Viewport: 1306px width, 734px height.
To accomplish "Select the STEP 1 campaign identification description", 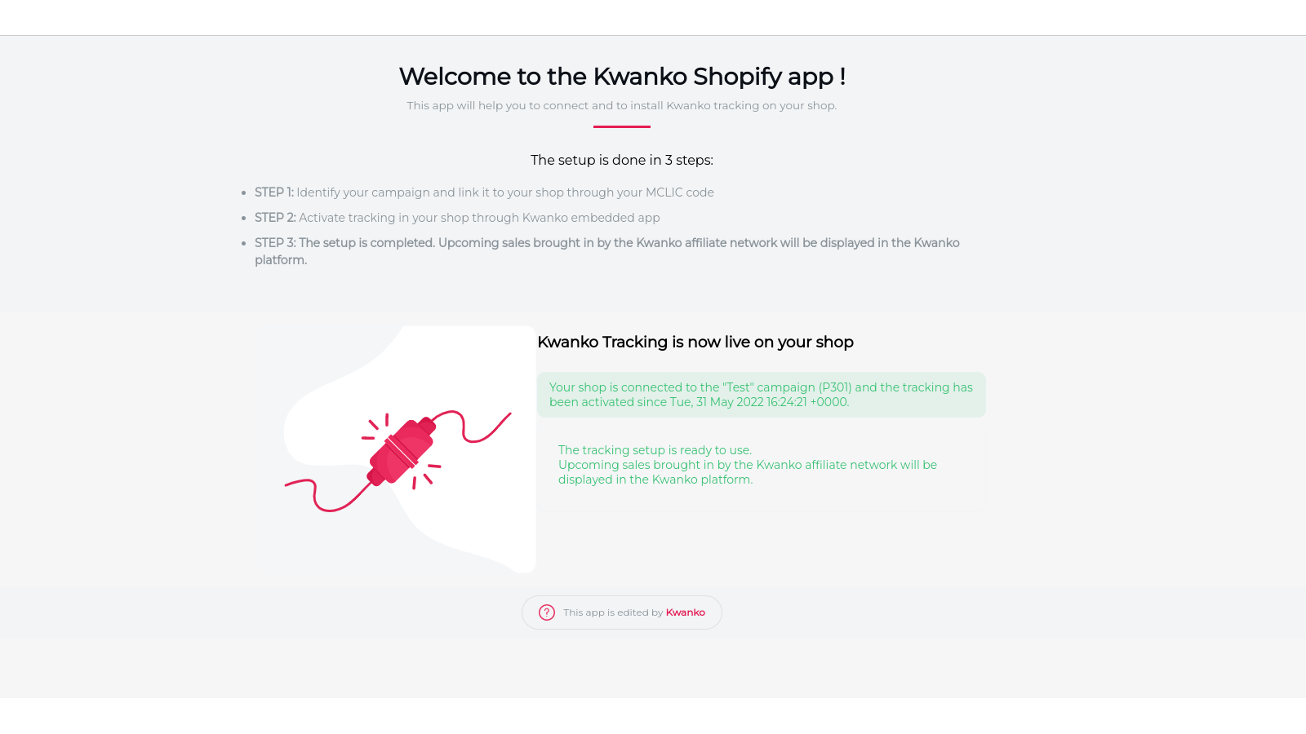I will [504, 192].
